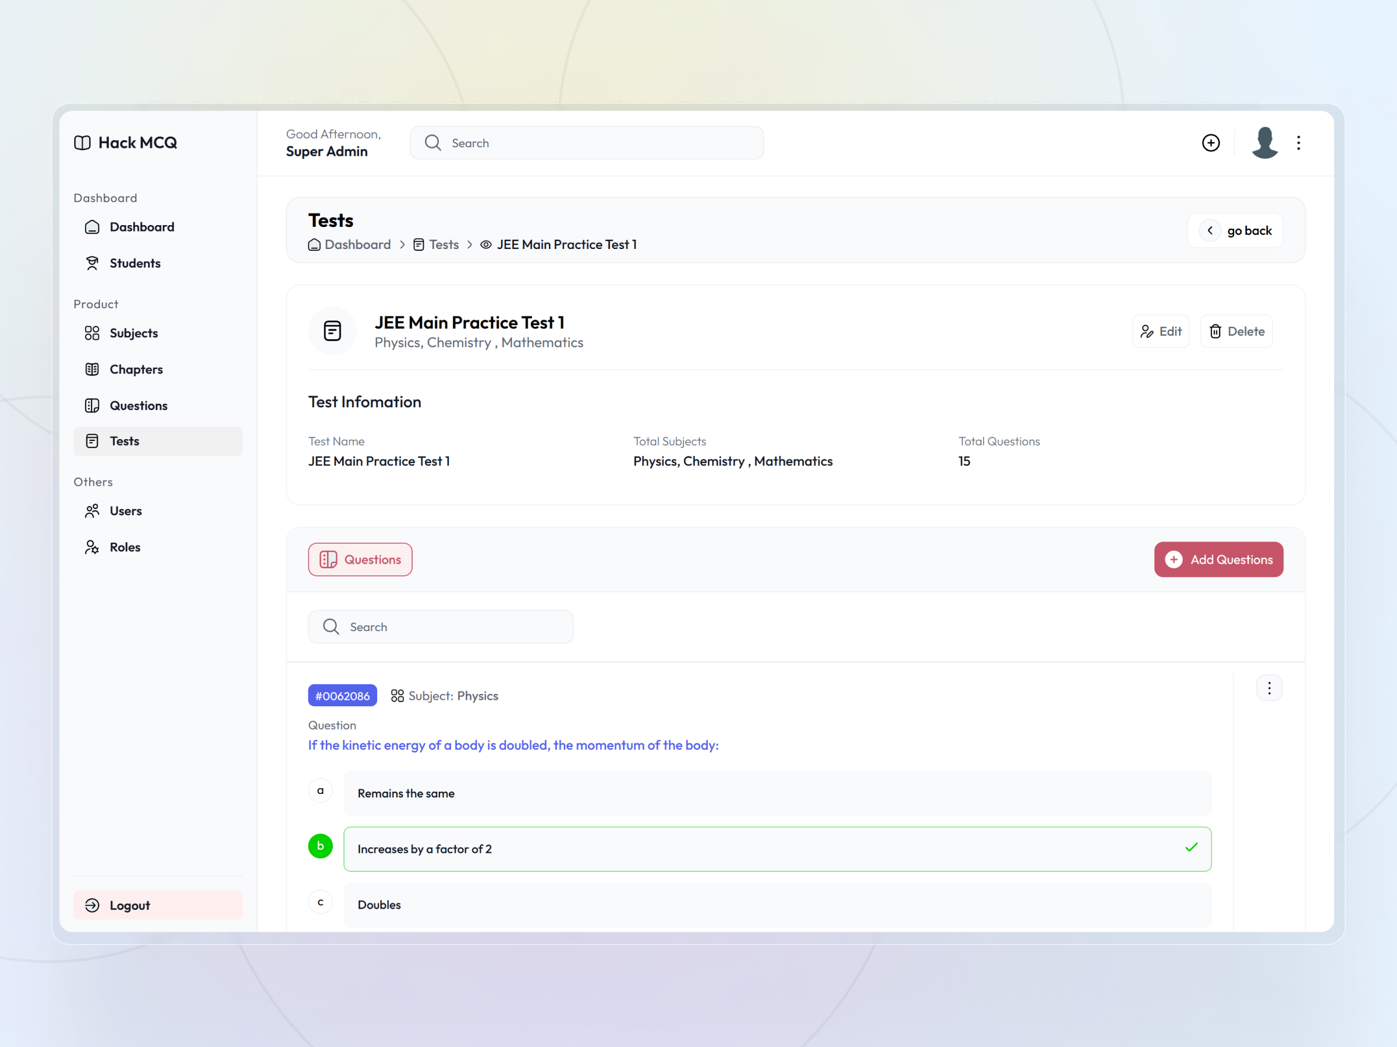This screenshot has height=1047, width=1397.
Task: Switch to the Questions tab pill
Action: [360, 559]
